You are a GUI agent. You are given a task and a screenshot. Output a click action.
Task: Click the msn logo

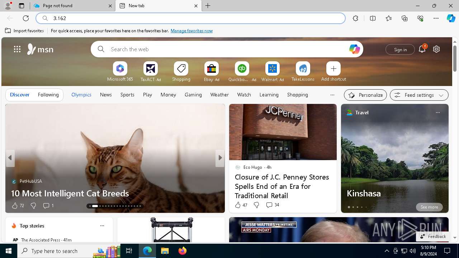tap(40, 49)
